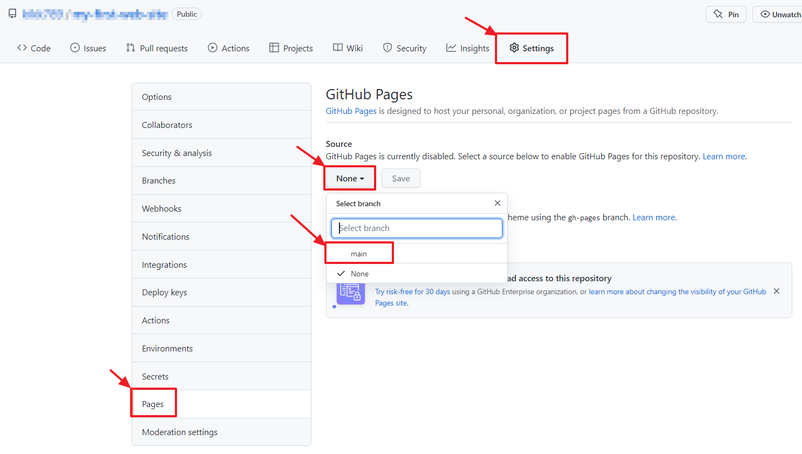Viewport: 802px width, 454px height.
Task: Open Secrets settings
Action: (x=221, y=376)
